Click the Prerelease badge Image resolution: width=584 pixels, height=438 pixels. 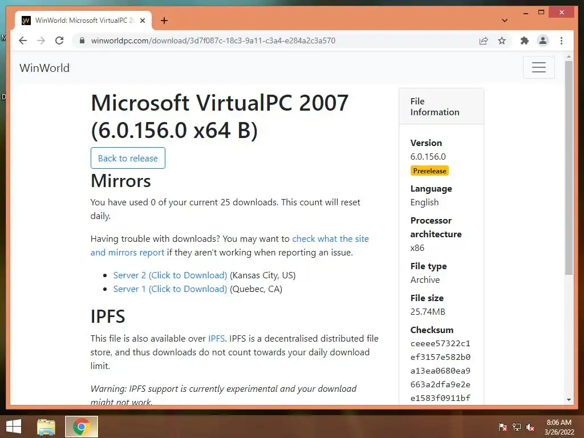tap(429, 171)
